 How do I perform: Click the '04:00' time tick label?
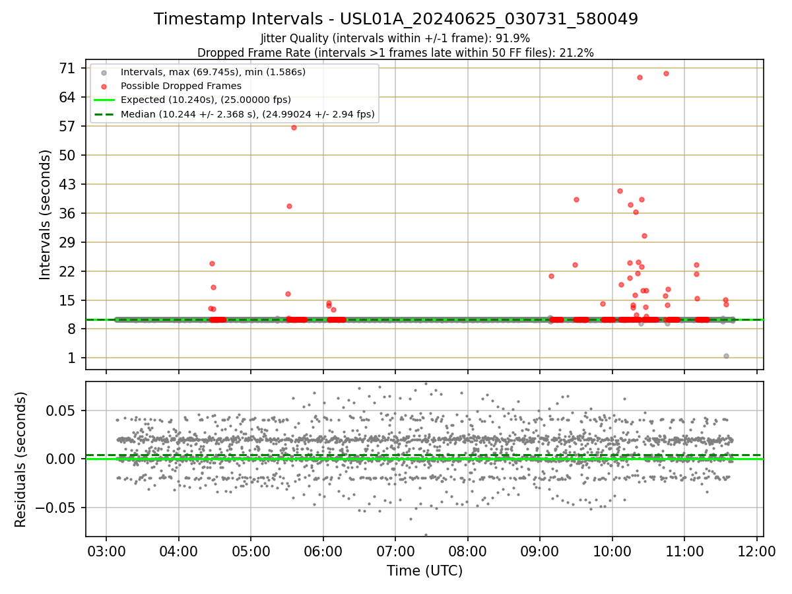click(178, 552)
